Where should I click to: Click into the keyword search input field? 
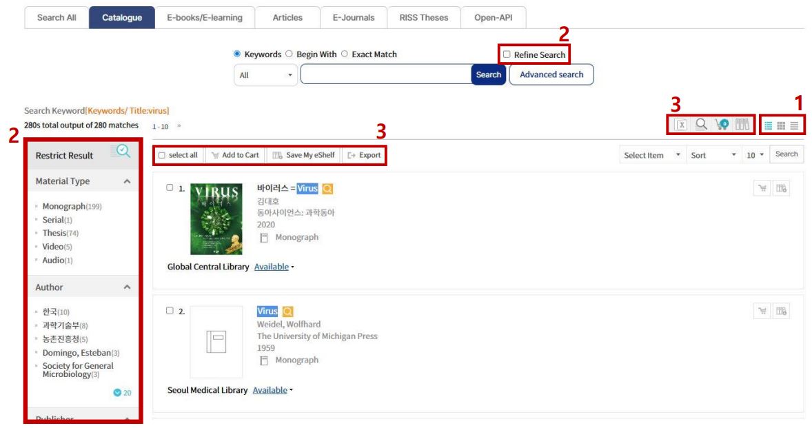(x=386, y=74)
